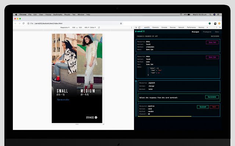Click Fail on machine vend message
The image size is (235, 146).
pyautogui.click(x=214, y=107)
